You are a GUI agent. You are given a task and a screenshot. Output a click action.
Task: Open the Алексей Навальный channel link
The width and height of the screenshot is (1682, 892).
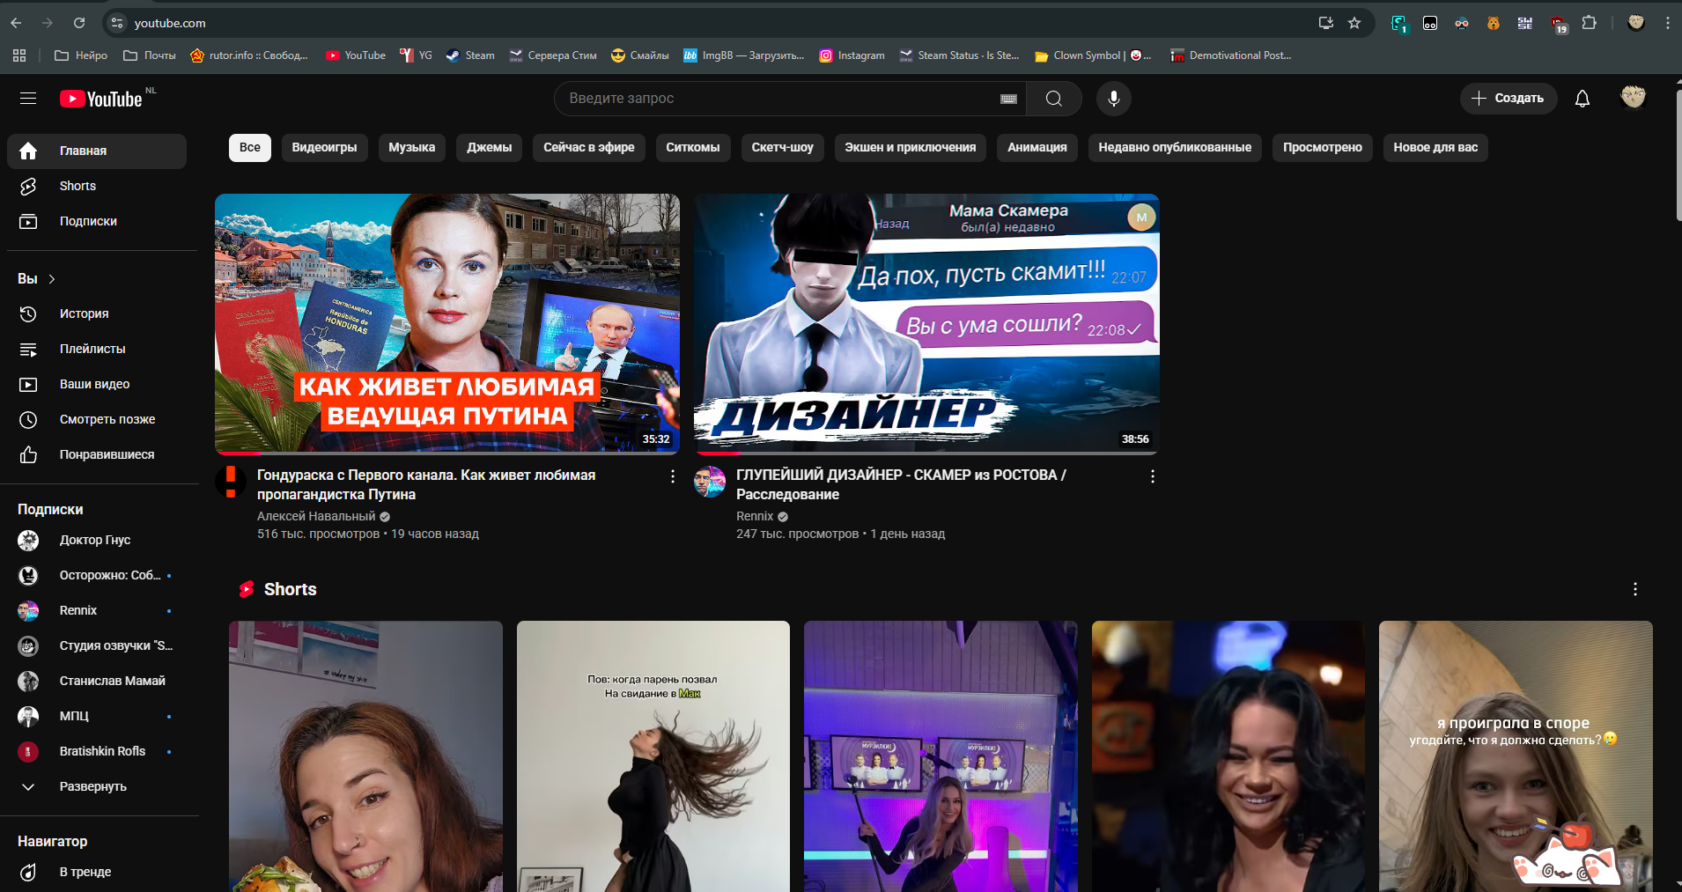click(315, 516)
